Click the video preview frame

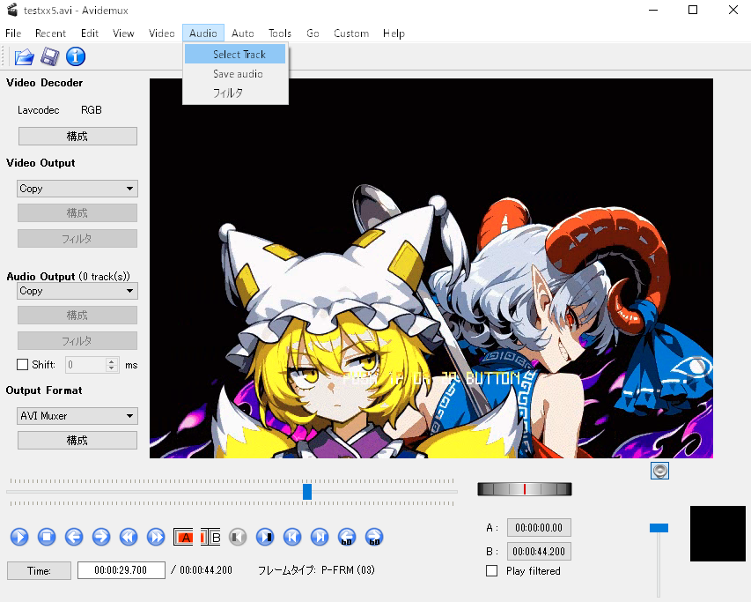coord(431,269)
